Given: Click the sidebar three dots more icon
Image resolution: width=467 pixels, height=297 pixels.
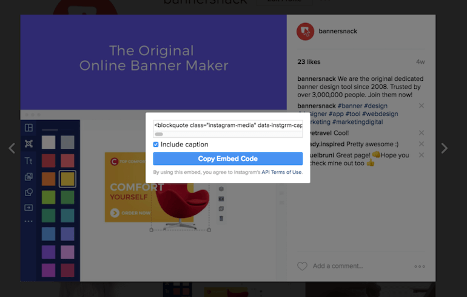Looking at the screenshot, I should pos(29,221).
